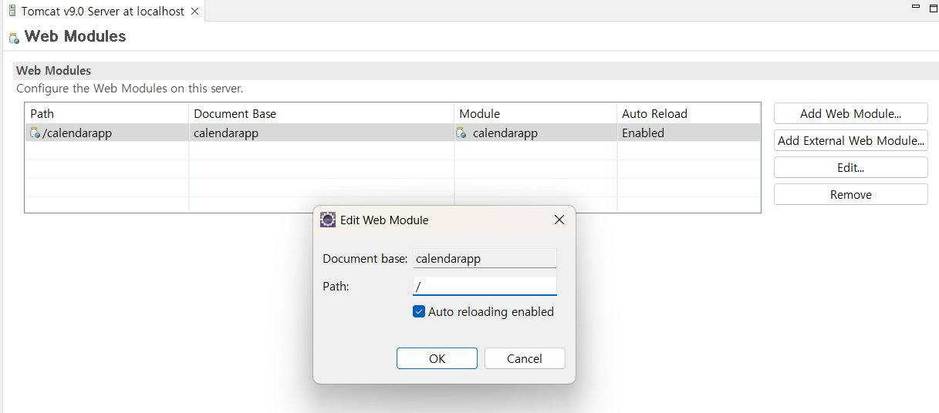Close the Edit Web Module dialog
This screenshot has width=939, height=413.
(x=559, y=220)
